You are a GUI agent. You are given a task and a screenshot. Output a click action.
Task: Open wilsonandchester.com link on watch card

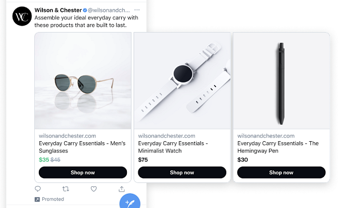166,136
